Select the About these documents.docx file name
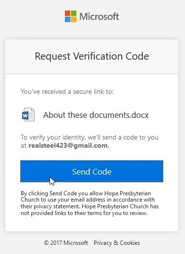The height and width of the screenshot is (254, 185). 96,115
